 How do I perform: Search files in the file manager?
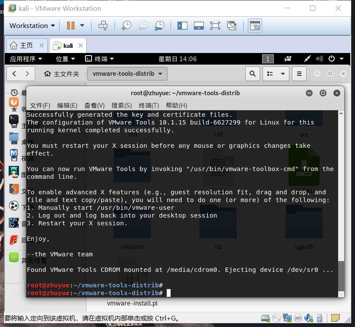point(253,74)
